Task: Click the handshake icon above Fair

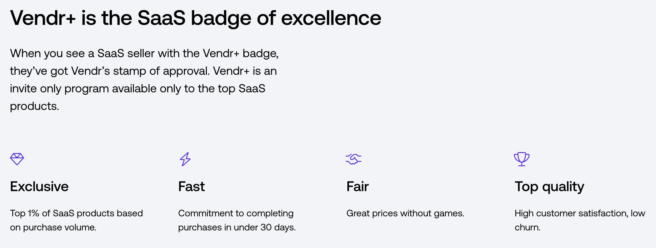Action: click(x=353, y=159)
